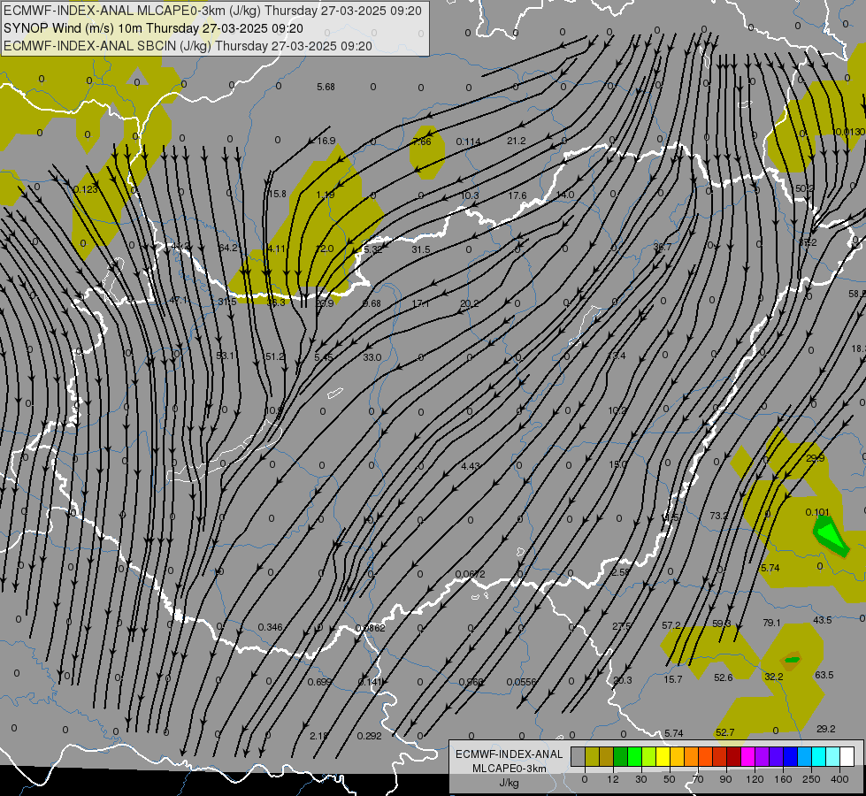Click the map value '63.5'
Screen dimensions: 866x796
coord(824,675)
